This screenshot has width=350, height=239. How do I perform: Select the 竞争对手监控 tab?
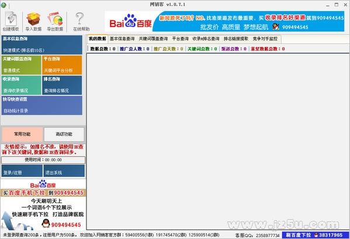(x=265, y=39)
